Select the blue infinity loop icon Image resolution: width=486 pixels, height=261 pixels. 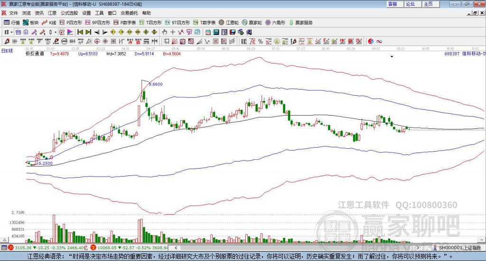pyautogui.click(x=379, y=41)
